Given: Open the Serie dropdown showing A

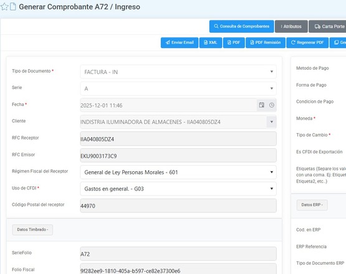Looking at the screenshot, I should tap(178, 88).
